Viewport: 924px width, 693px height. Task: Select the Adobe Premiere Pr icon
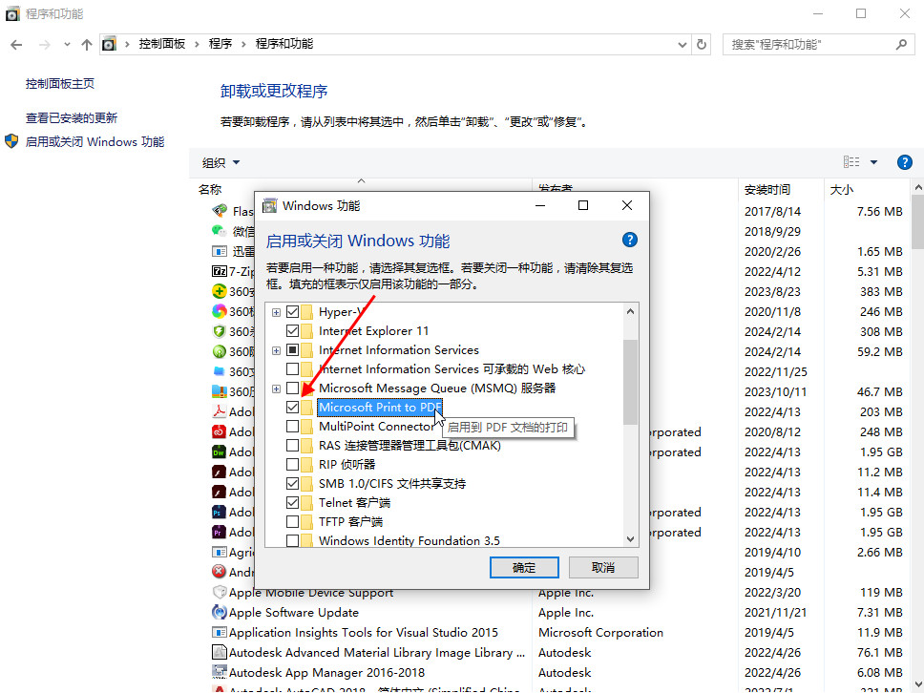tap(220, 532)
